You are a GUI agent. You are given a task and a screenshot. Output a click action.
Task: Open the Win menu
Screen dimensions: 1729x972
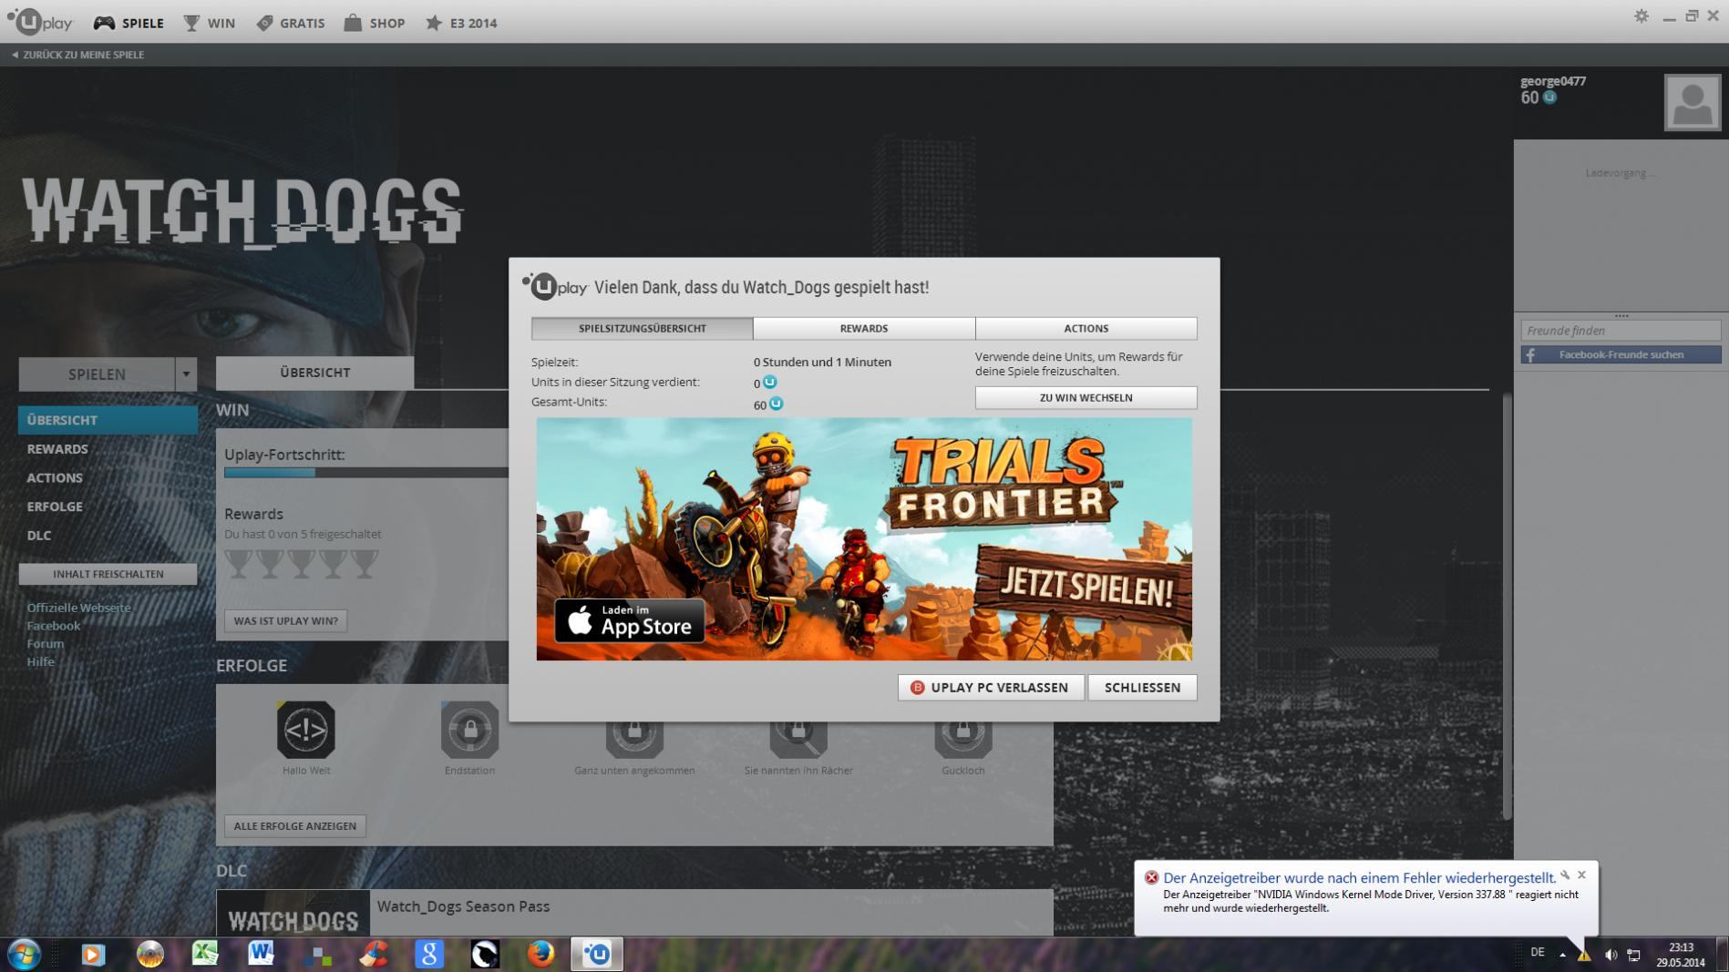[x=209, y=23]
